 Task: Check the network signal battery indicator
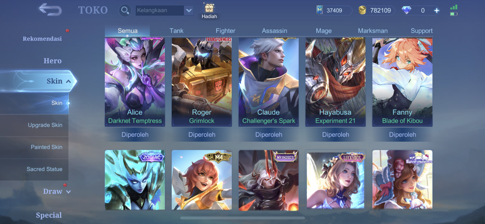coord(454,10)
